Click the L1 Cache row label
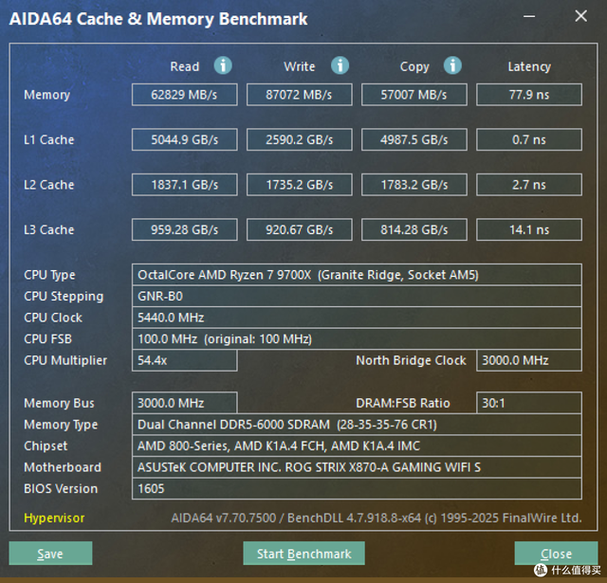The width and height of the screenshot is (607, 583). [x=48, y=139]
